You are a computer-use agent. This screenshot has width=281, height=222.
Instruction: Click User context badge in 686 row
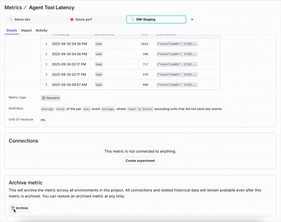click(x=99, y=85)
